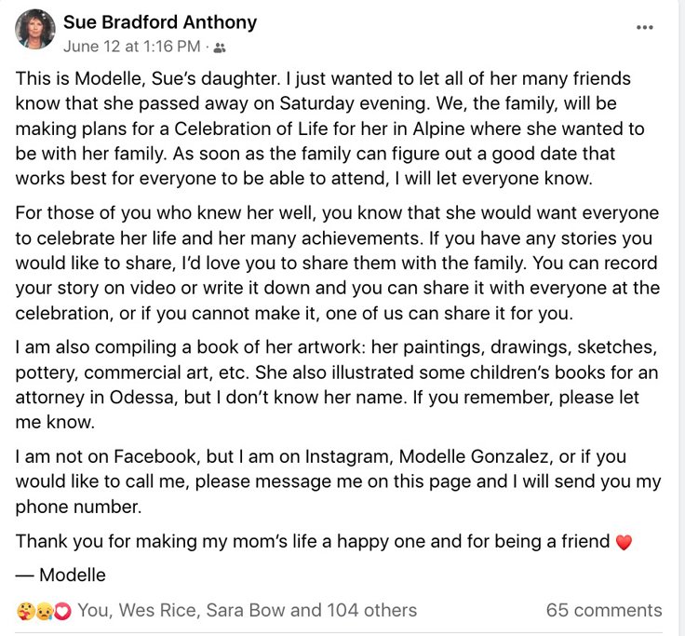View the 104 others who reacted

(371, 610)
